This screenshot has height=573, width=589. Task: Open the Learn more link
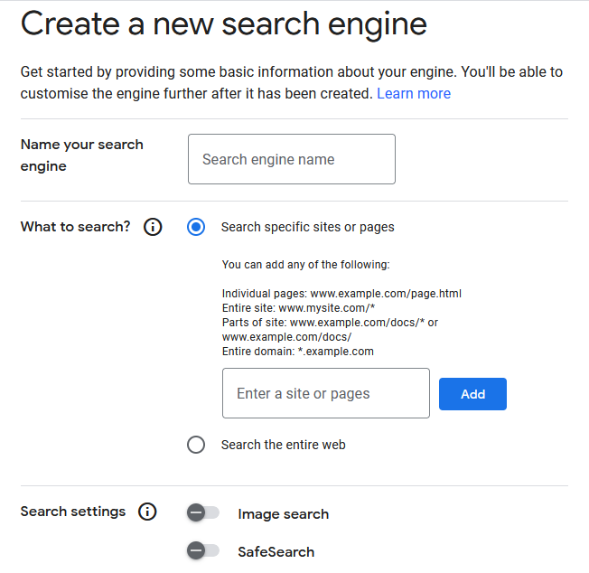point(414,94)
